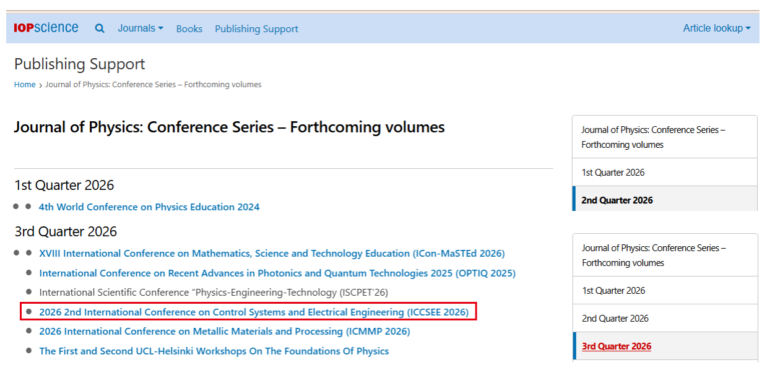Open the 4th World Conference on Physics Education link
Screen dimensions: 762x373
tap(149, 207)
